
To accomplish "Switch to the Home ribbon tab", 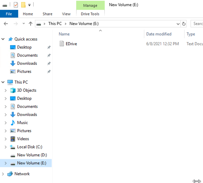I will click(x=28, y=14).
